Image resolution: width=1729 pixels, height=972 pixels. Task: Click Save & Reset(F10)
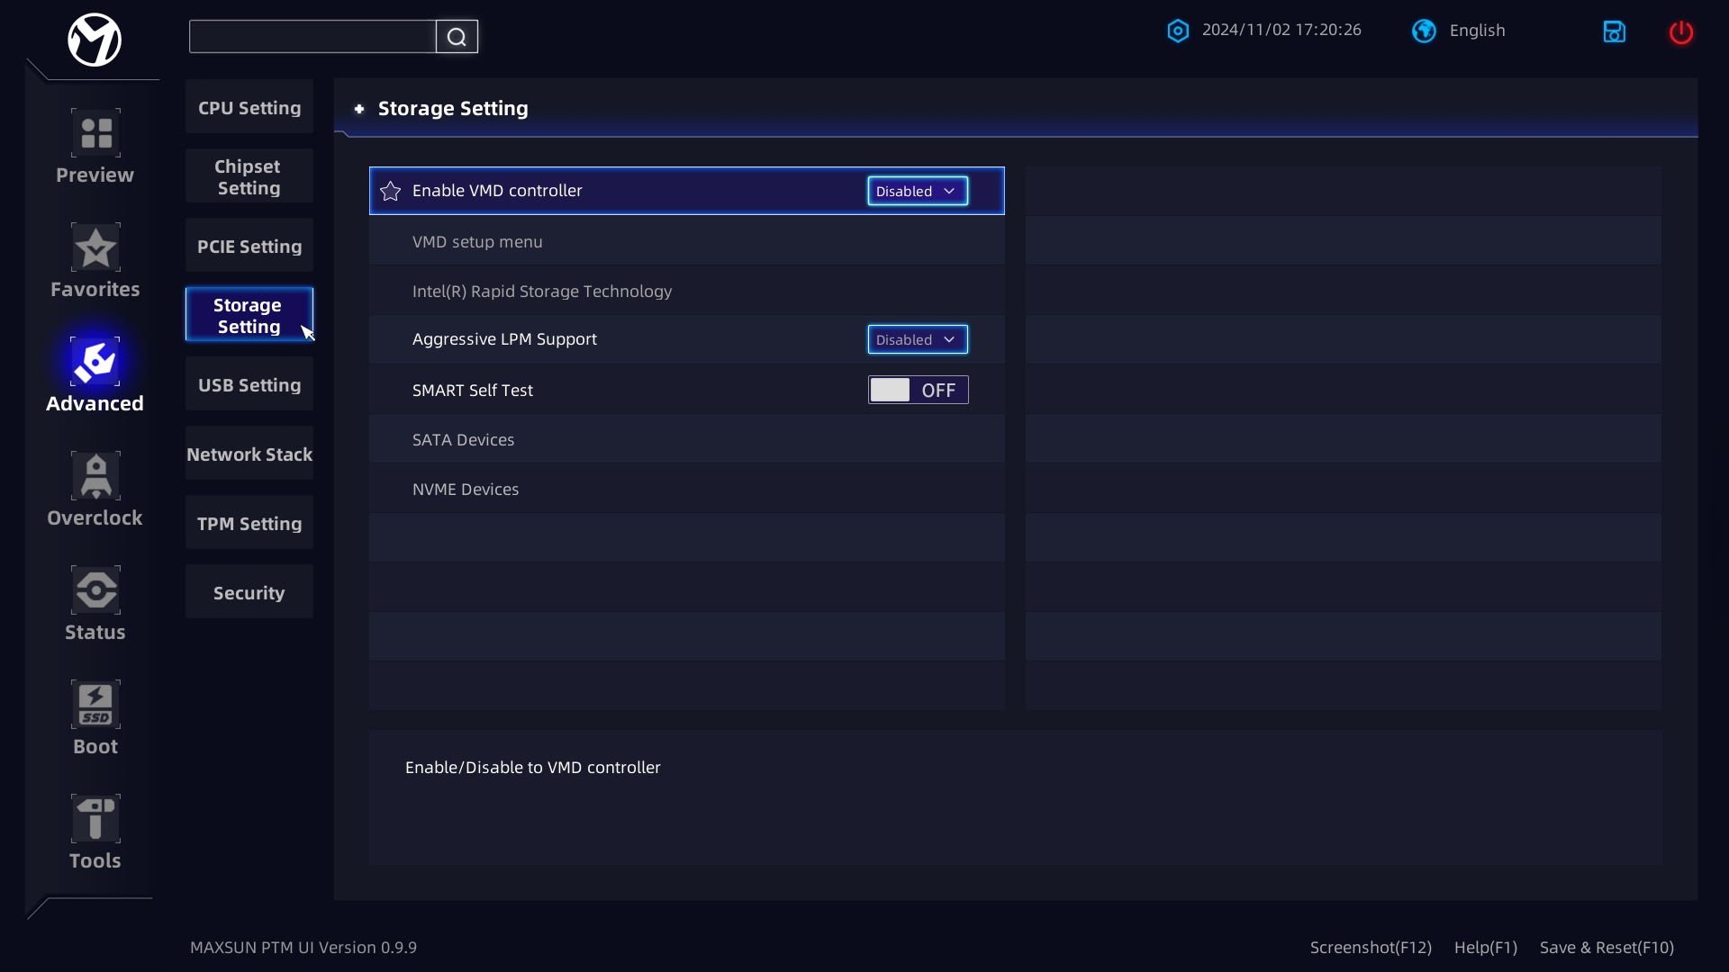coord(1607,948)
